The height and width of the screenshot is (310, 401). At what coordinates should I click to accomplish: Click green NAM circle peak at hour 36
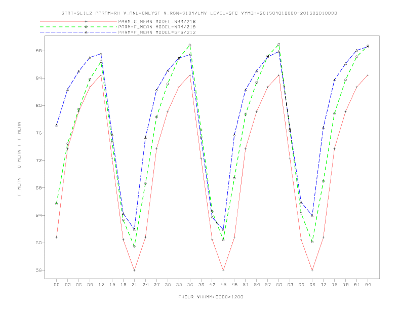point(190,45)
